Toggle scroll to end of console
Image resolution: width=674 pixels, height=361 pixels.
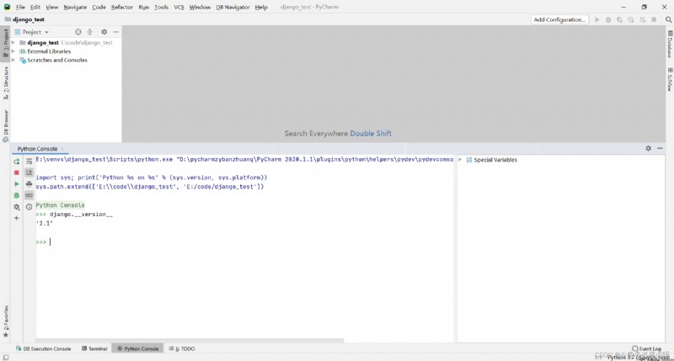click(29, 173)
